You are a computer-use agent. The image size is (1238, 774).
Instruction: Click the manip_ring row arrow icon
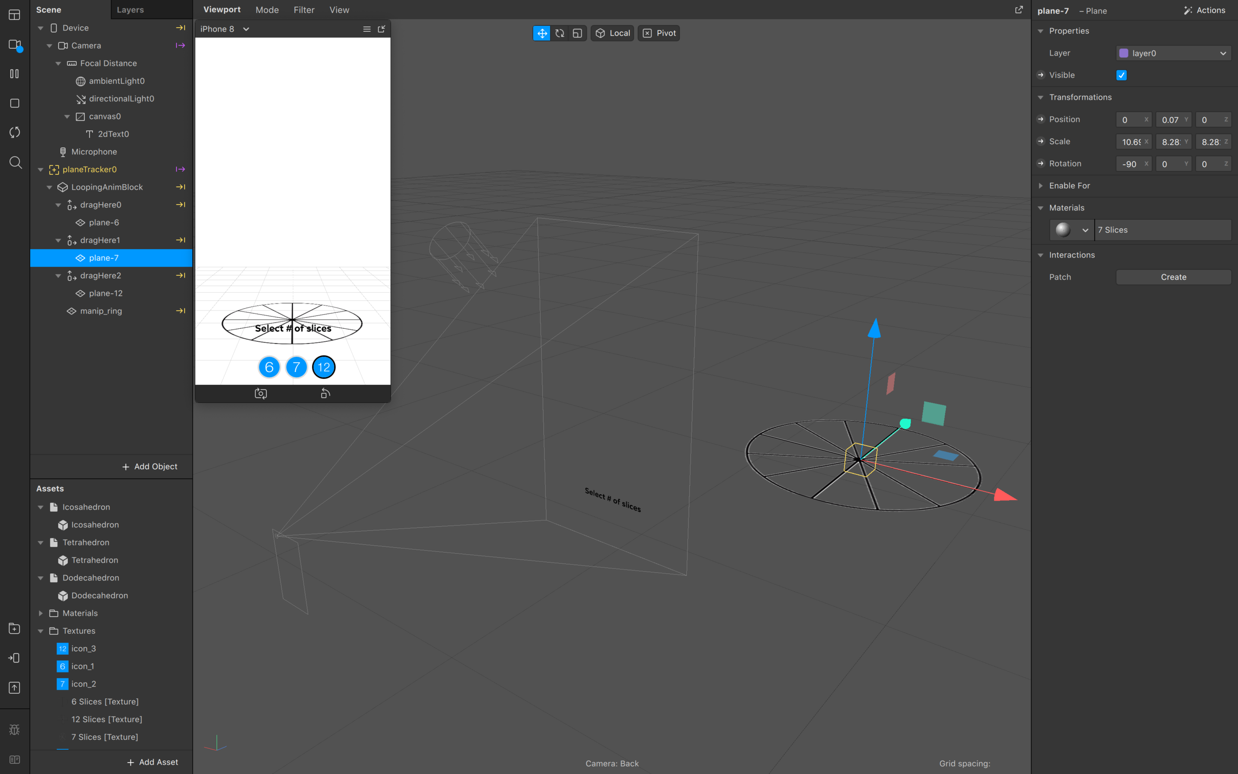click(x=181, y=310)
